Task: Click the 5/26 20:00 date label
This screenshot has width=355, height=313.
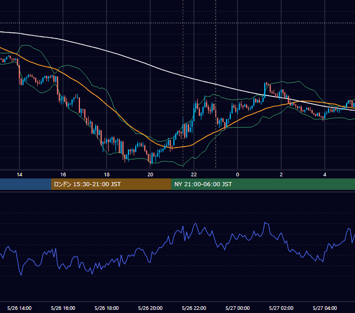Action: click(x=150, y=308)
